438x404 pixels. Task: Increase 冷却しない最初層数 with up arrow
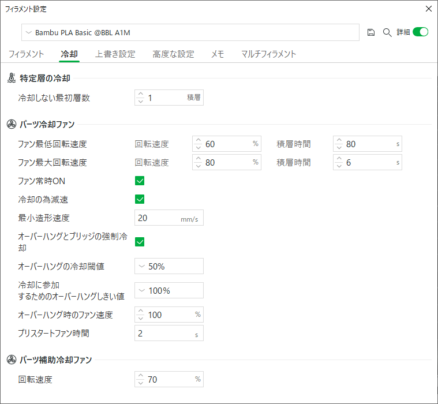[x=141, y=94]
